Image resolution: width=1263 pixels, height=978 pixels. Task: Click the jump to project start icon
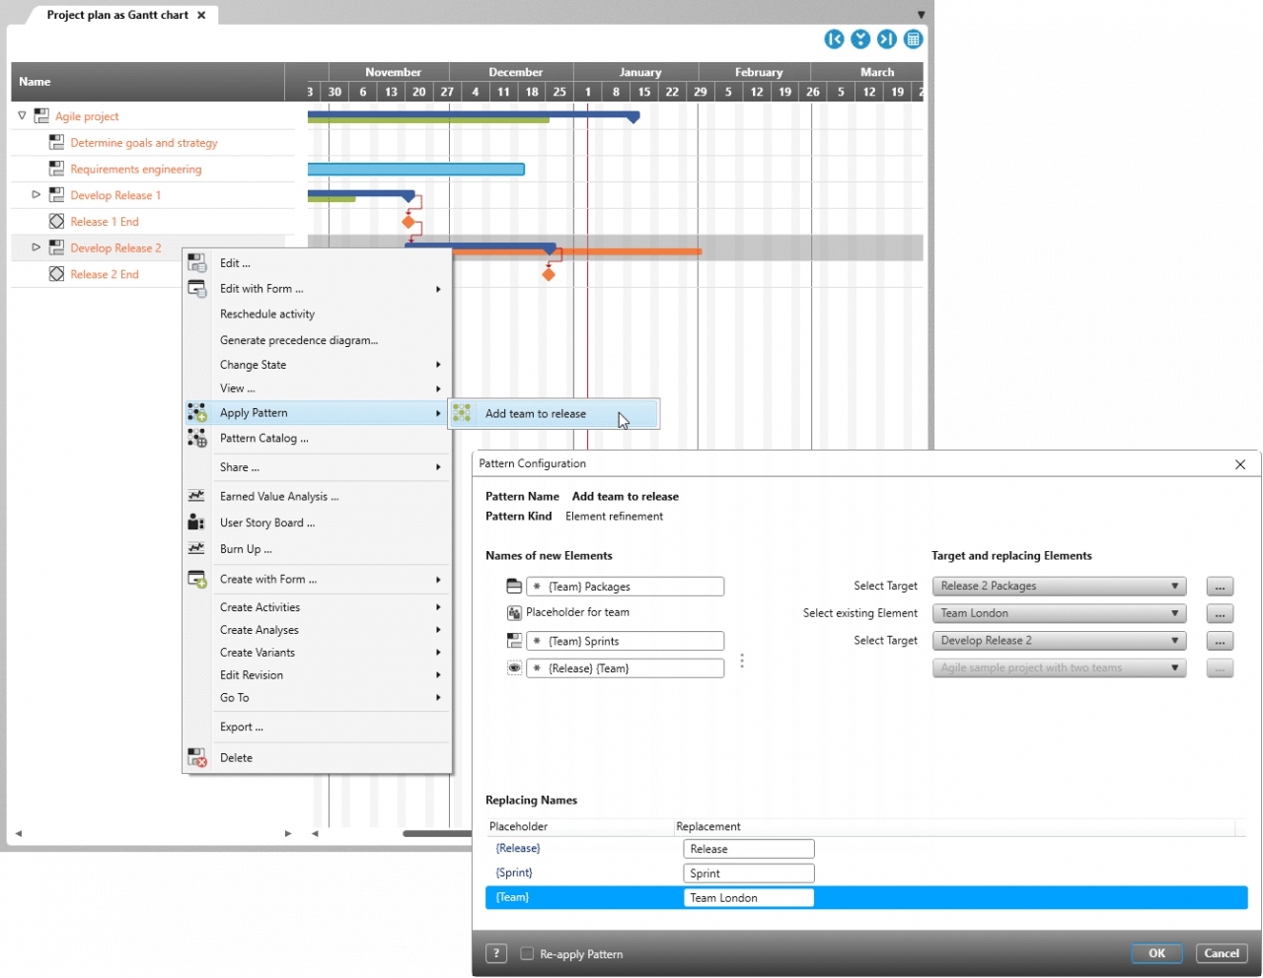834,38
